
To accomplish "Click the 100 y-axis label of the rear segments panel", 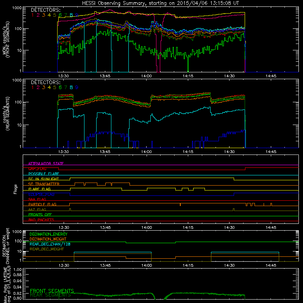I will [x=18, y=102].
